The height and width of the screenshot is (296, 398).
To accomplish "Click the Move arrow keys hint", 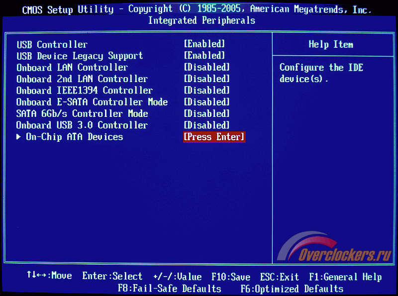I will tap(49, 276).
